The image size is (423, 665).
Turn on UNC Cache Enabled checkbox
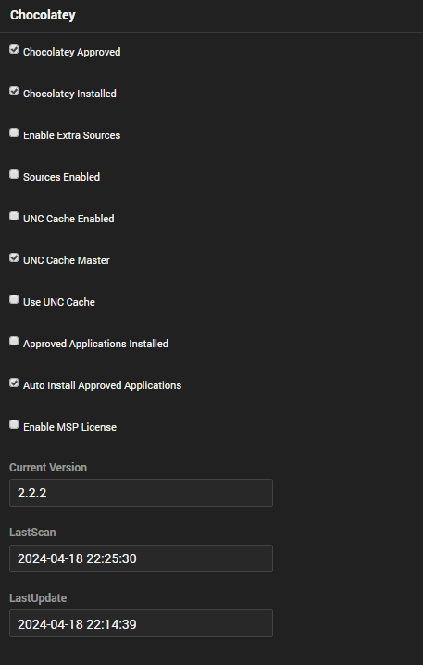pos(14,216)
